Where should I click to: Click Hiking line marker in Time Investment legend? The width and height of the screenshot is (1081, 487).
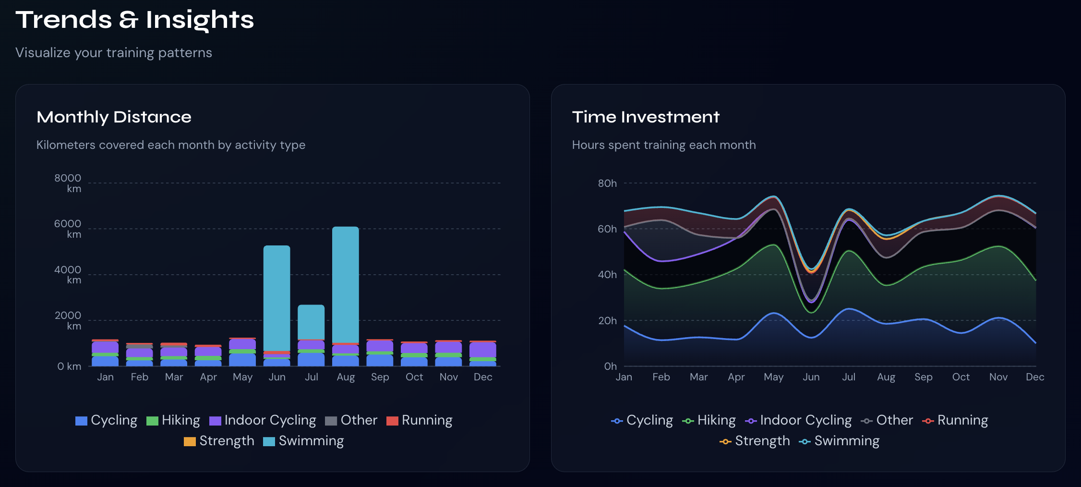pos(688,421)
